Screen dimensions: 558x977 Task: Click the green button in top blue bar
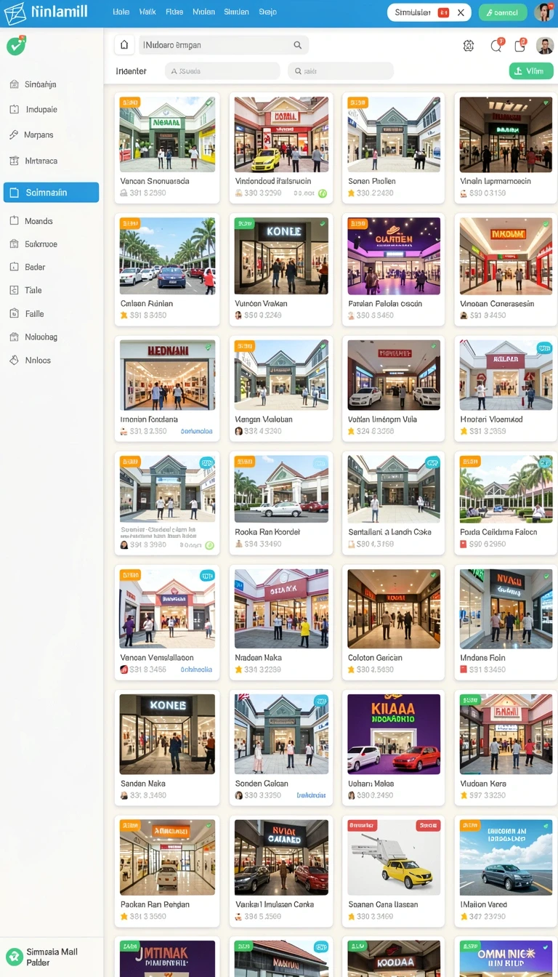pos(503,12)
